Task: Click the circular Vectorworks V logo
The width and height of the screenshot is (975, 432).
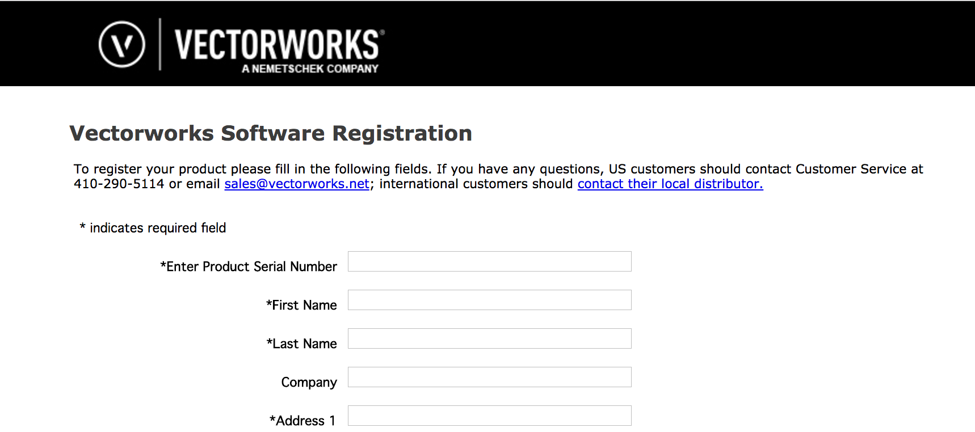Action: click(122, 44)
